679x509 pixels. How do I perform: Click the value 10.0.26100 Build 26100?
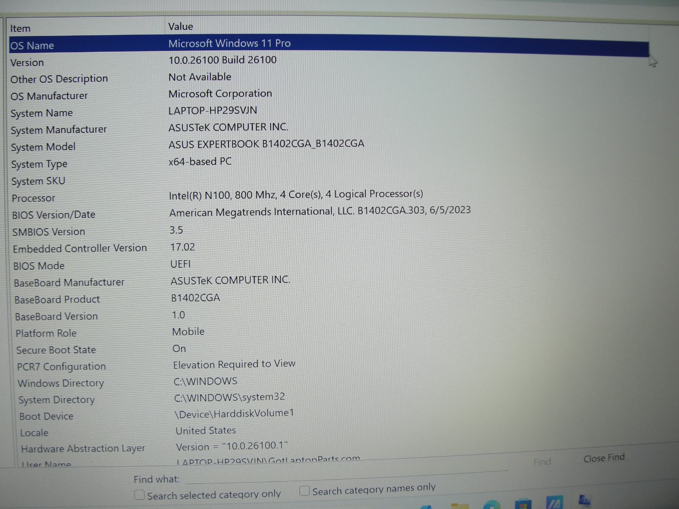tap(223, 60)
